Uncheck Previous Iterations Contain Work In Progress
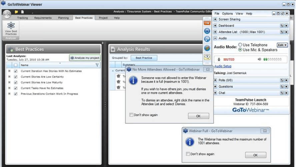Viewport: 296px width, 167px height. click(x=16, y=94)
